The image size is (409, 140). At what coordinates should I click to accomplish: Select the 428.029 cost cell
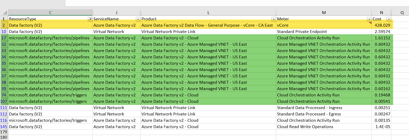[381, 25]
